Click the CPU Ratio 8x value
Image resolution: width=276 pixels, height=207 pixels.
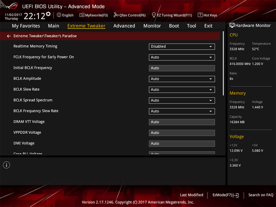click(231, 79)
